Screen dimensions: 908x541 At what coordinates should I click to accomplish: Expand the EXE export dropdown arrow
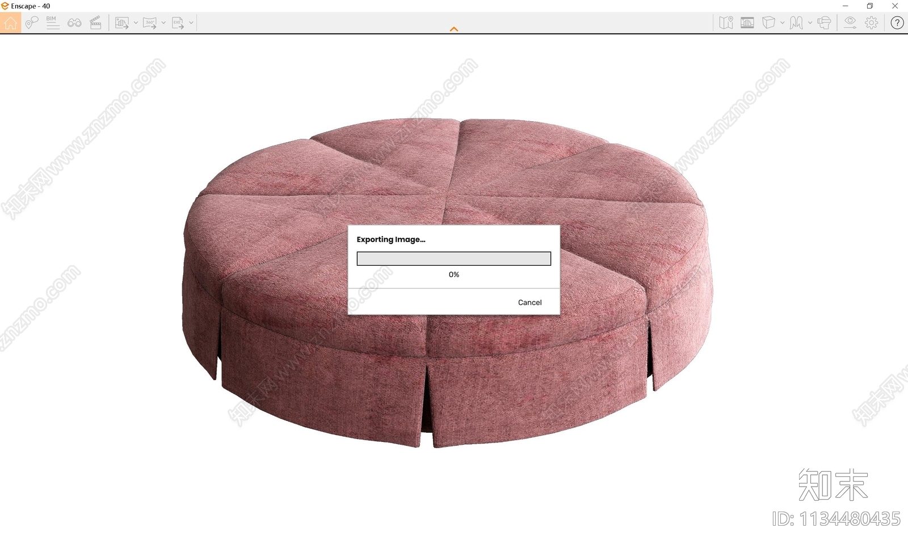191,23
